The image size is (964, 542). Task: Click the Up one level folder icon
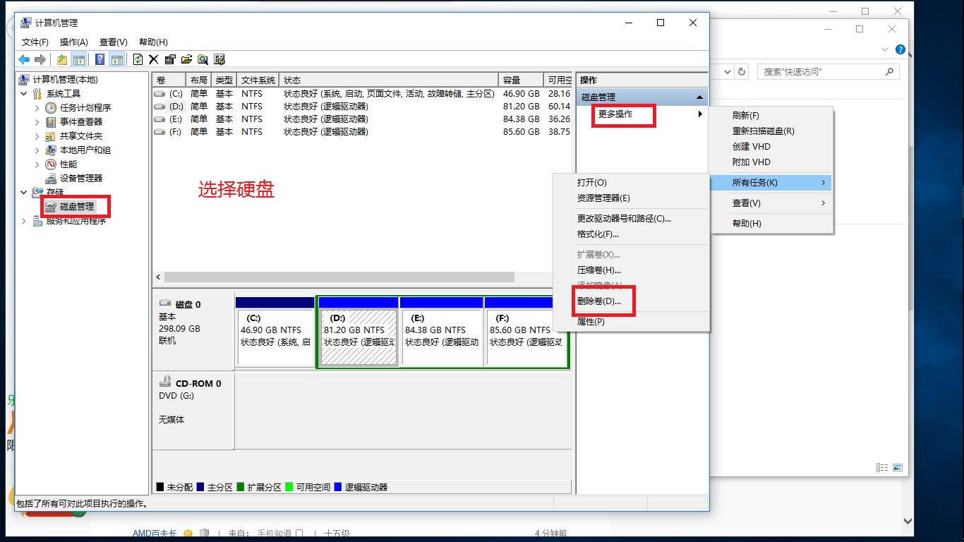[62, 60]
